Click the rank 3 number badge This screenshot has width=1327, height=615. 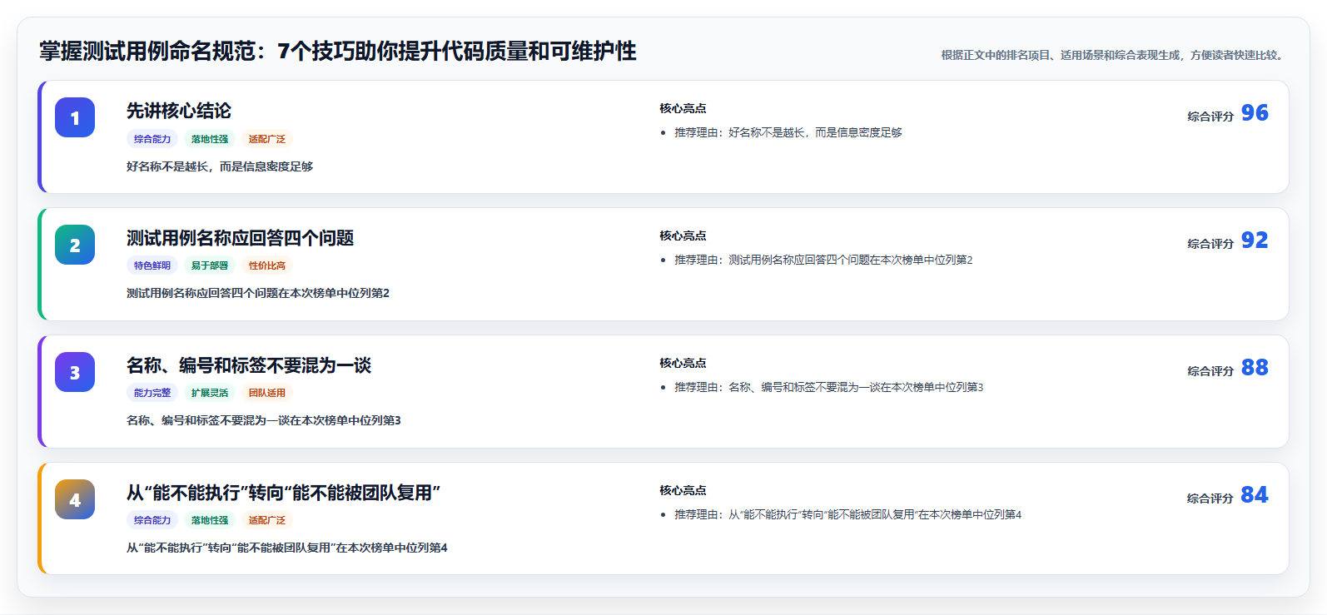pyautogui.click(x=75, y=372)
